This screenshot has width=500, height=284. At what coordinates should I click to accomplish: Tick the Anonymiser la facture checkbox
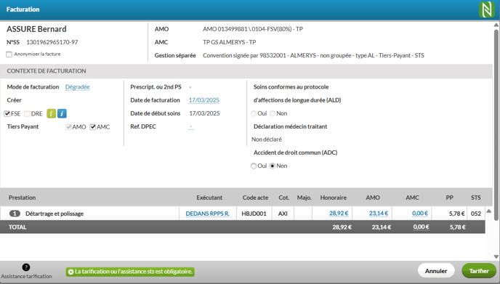point(9,54)
